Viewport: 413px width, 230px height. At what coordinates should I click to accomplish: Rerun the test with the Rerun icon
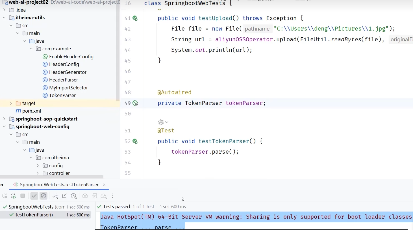tap(5, 196)
